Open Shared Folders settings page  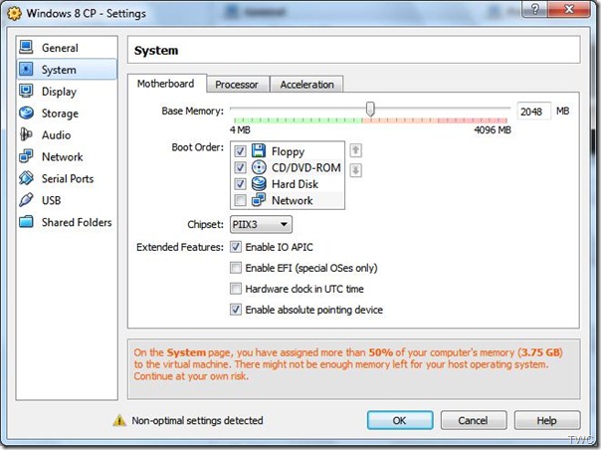tap(67, 222)
